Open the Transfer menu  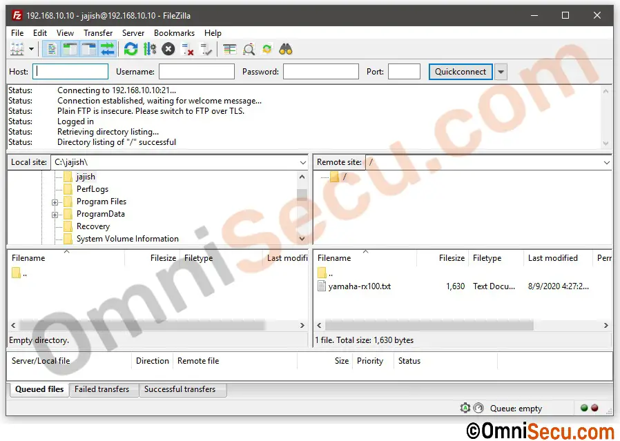click(x=98, y=33)
